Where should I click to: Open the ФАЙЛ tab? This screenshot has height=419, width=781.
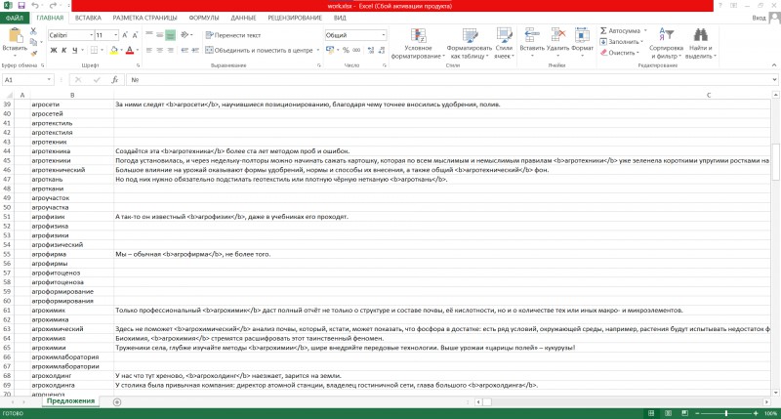click(15, 18)
